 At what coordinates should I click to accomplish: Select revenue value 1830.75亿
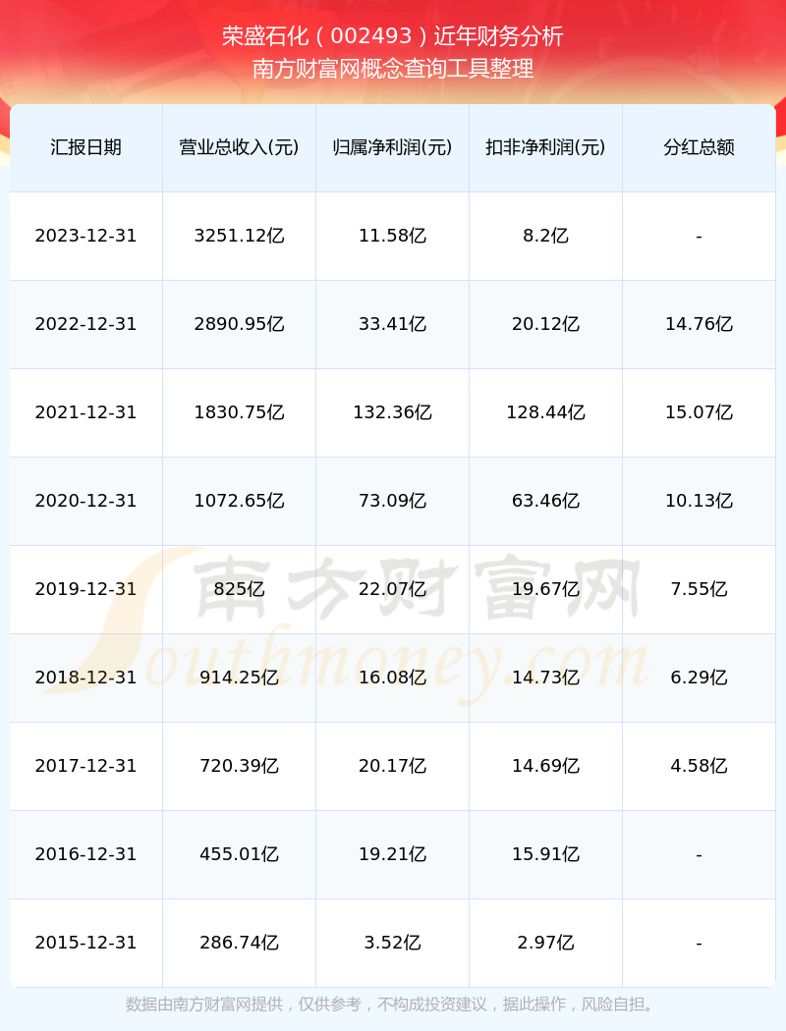[x=240, y=412]
